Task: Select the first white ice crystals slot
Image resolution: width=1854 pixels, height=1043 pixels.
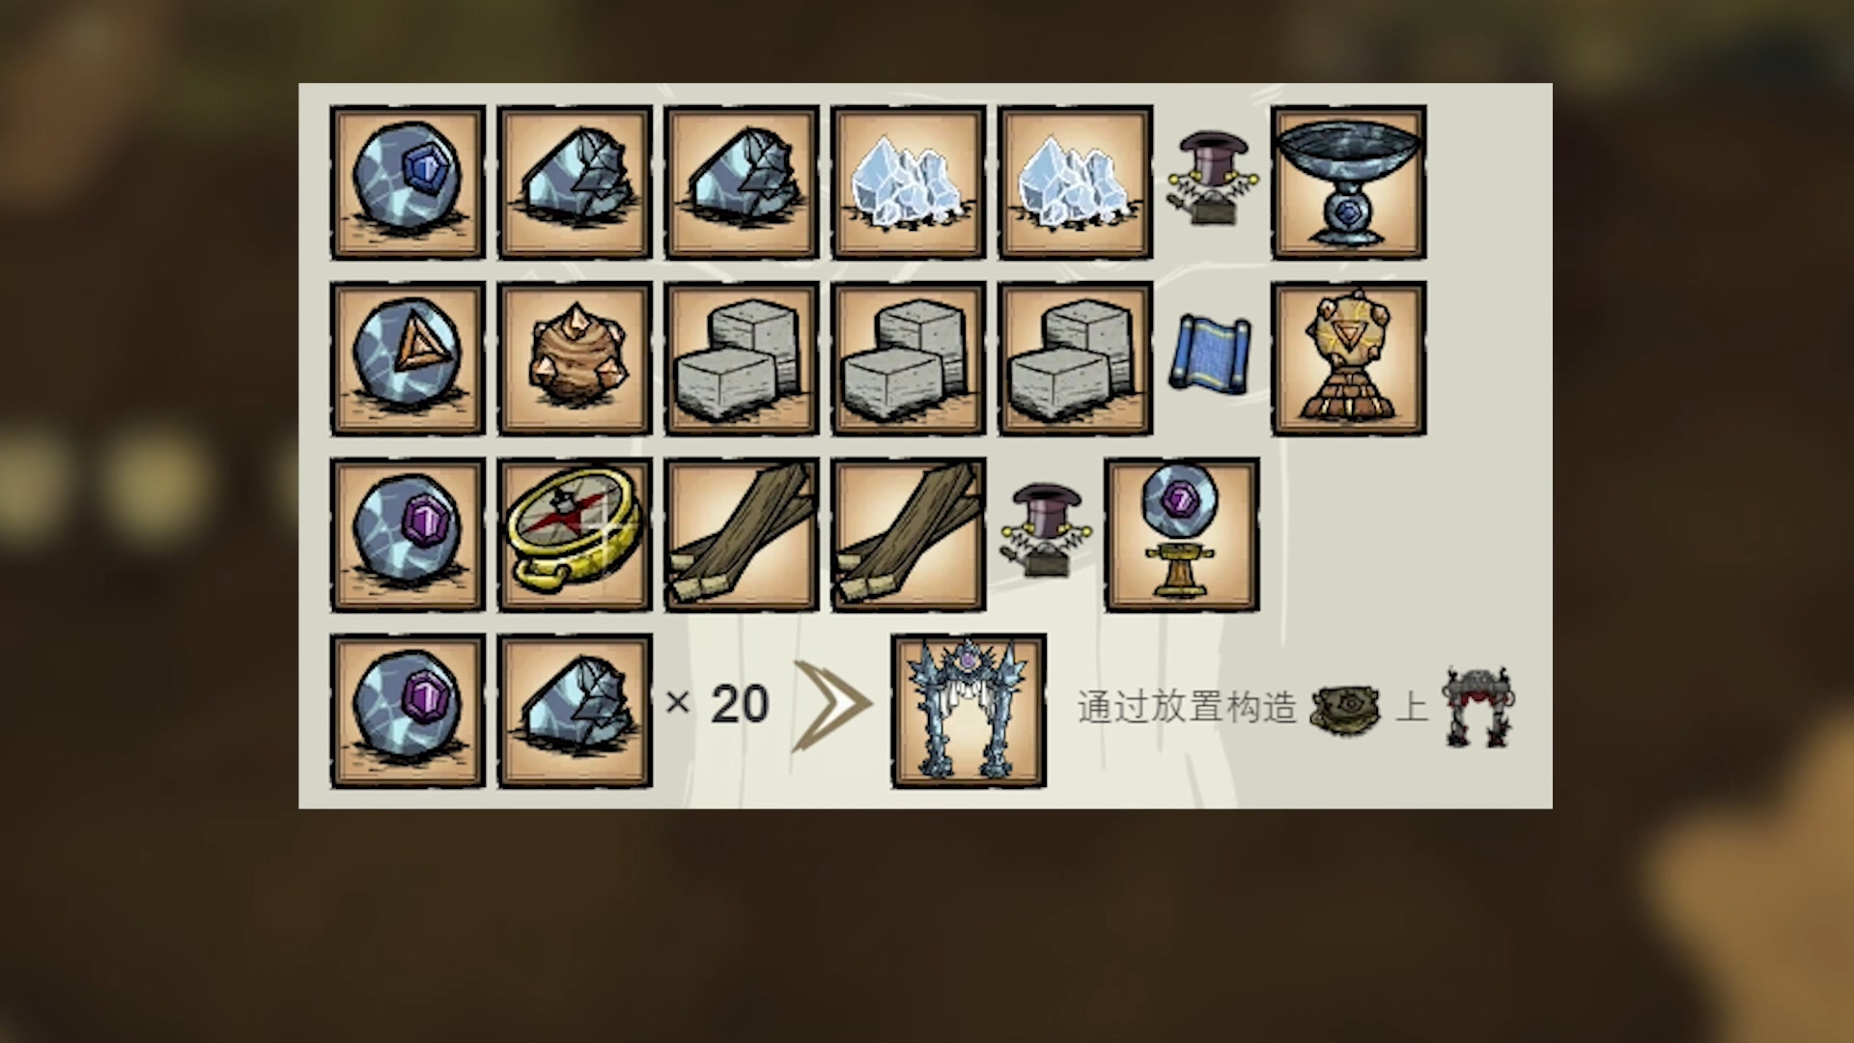Action: click(x=909, y=183)
